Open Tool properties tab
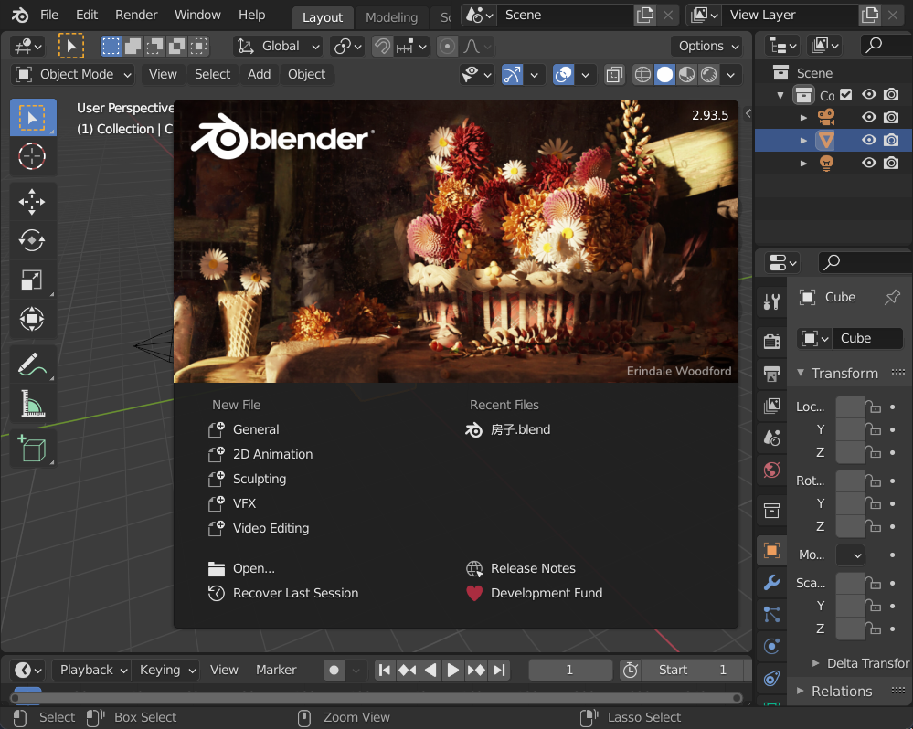This screenshot has width=913, height=729. [772, 301]
